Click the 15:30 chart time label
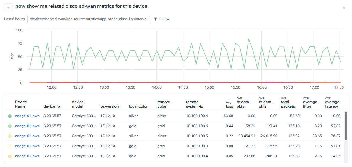 tap(235, 87)
